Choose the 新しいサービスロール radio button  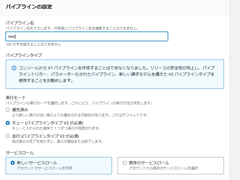point(13,163)
